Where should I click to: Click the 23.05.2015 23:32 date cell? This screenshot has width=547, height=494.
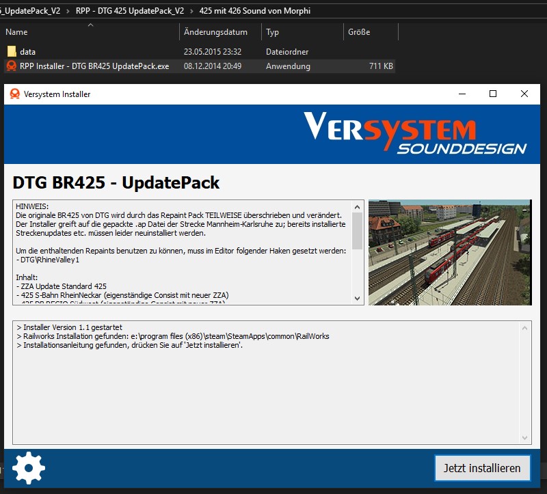[x=213, y=52]
